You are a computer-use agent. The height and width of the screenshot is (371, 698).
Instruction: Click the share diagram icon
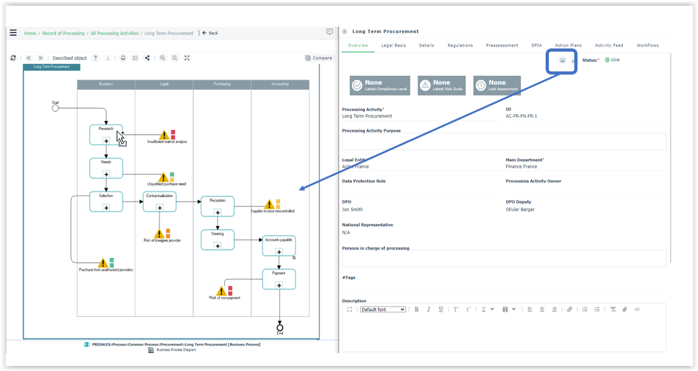point(147,58)
